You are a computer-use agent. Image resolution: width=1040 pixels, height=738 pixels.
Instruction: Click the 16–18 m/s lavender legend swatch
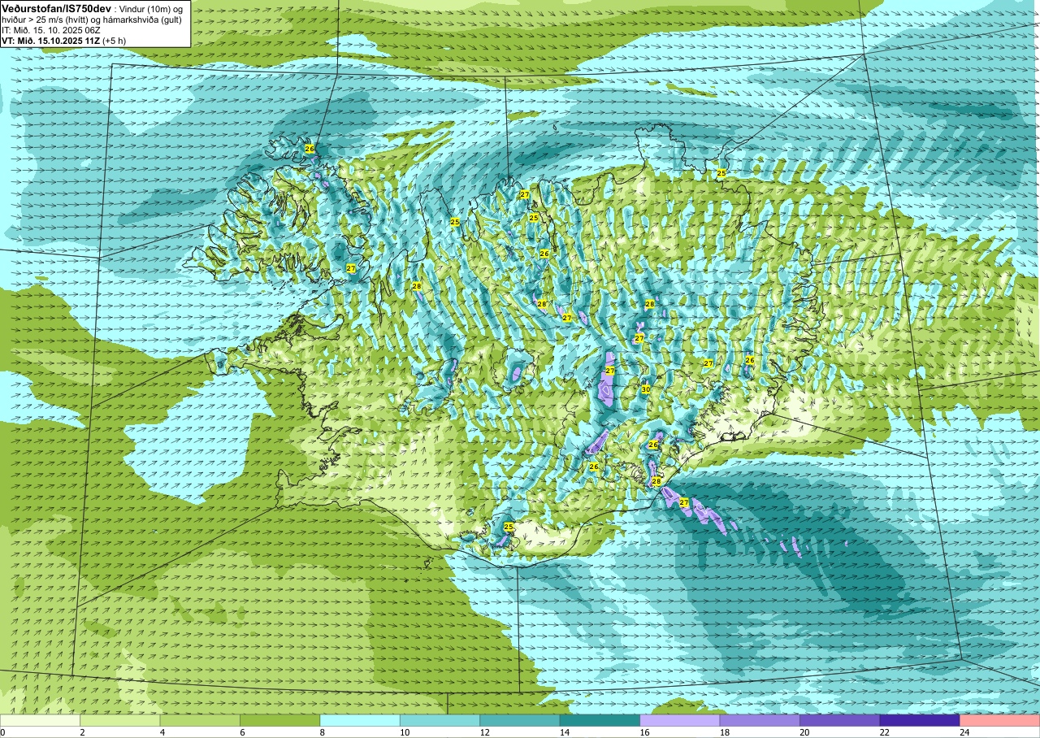tap(680, 721)
